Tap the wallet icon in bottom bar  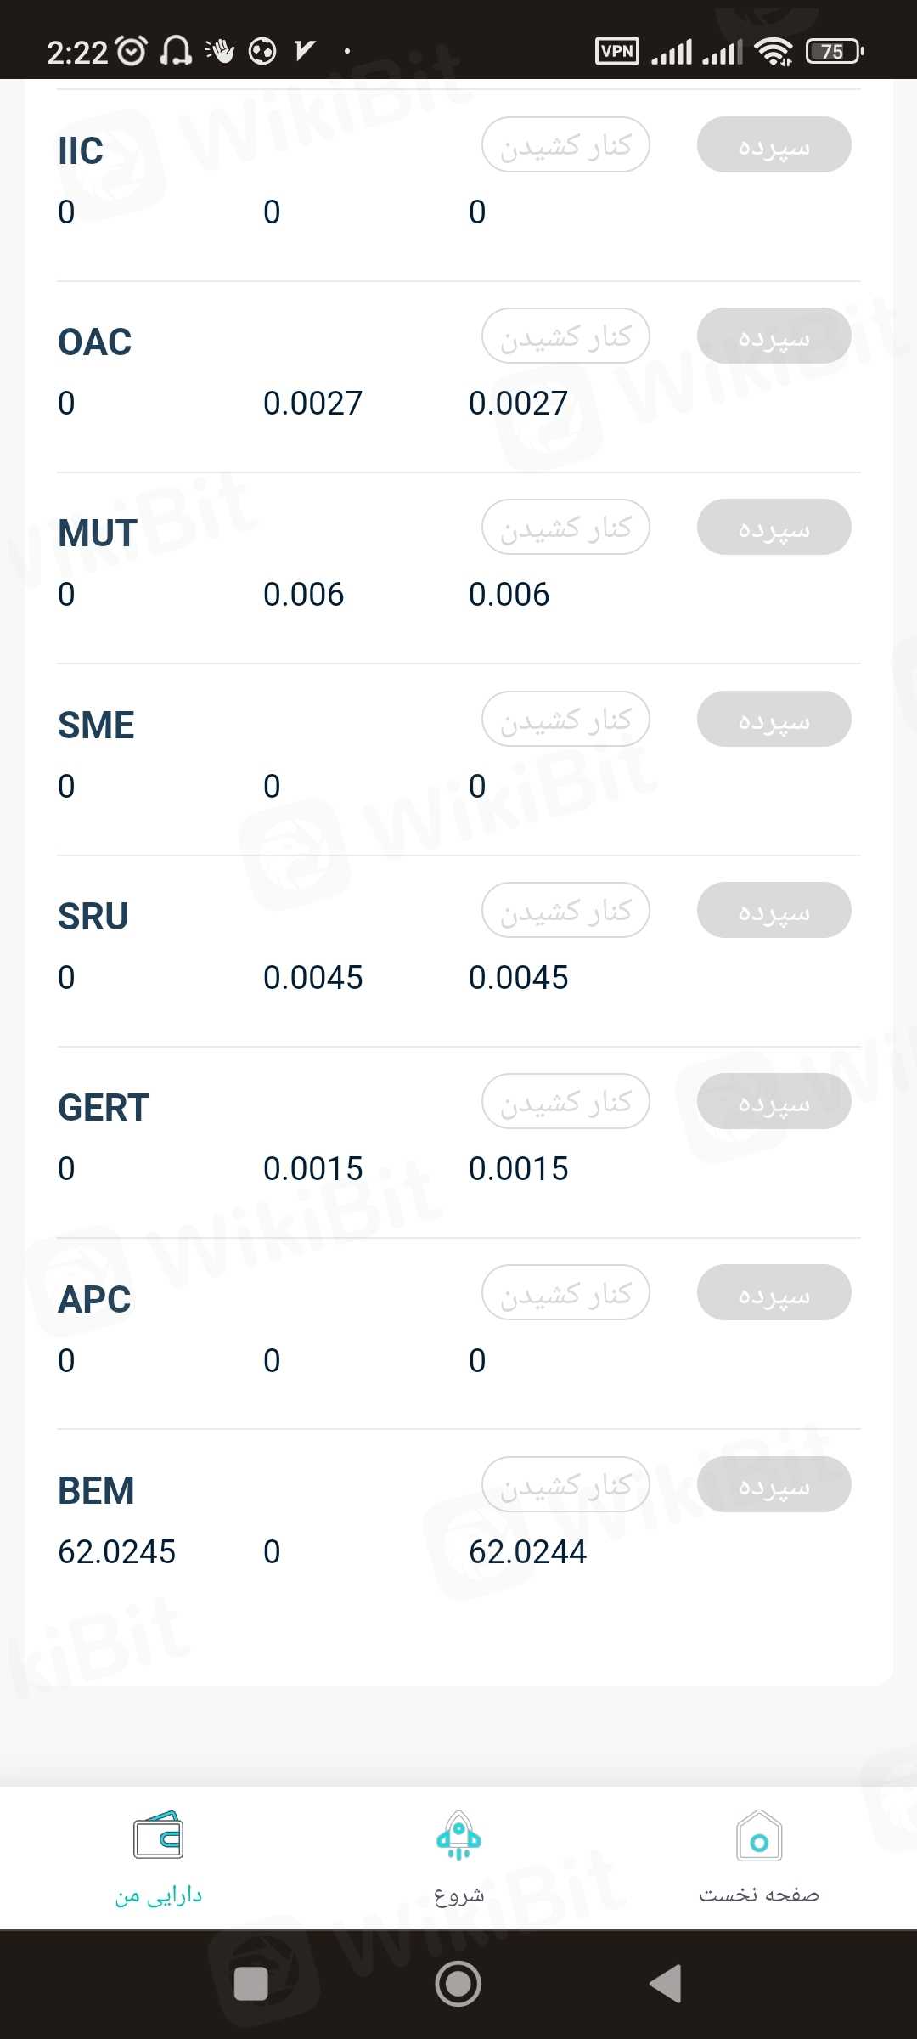pyautogui.click(x=158, y=1835)
